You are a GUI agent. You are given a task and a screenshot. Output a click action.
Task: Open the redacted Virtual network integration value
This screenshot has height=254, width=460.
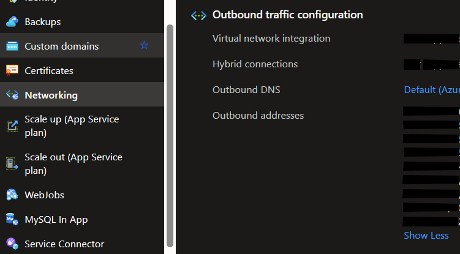pyautogui.click(x=431, y=39)
